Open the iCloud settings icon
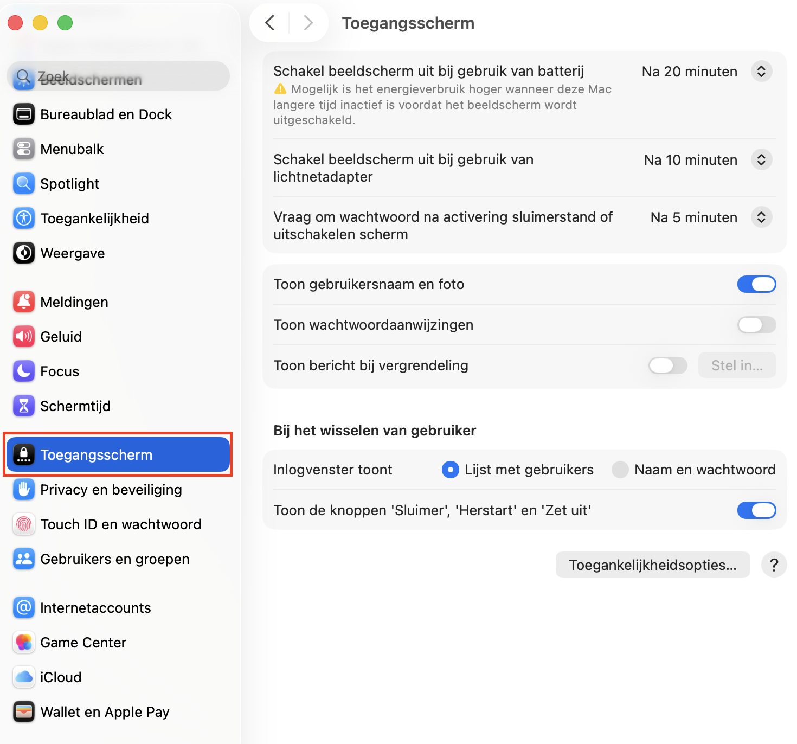 coord(24,677)
